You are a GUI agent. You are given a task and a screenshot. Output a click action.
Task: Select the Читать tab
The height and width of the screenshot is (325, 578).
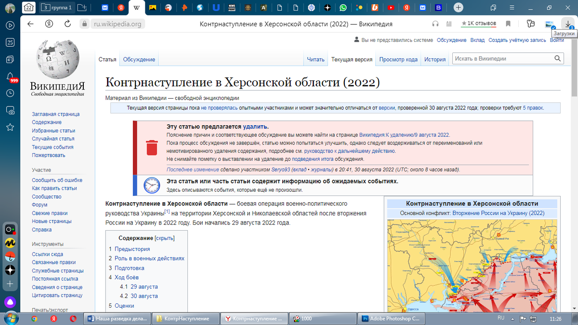click(x=316, y=60)
